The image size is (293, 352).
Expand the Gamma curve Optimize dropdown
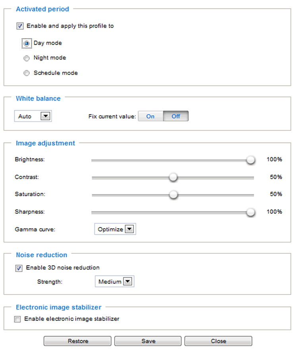pyautogui.click(x=115, y=229)
